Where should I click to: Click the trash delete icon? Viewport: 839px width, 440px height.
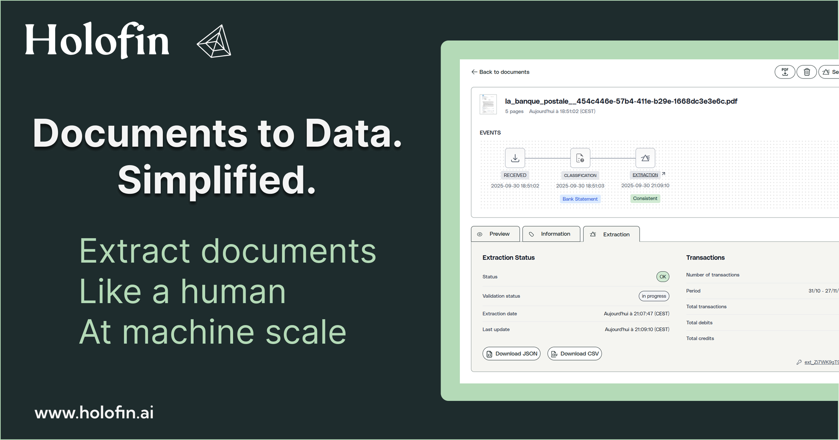pyautogui.click(x=807, y=72)
